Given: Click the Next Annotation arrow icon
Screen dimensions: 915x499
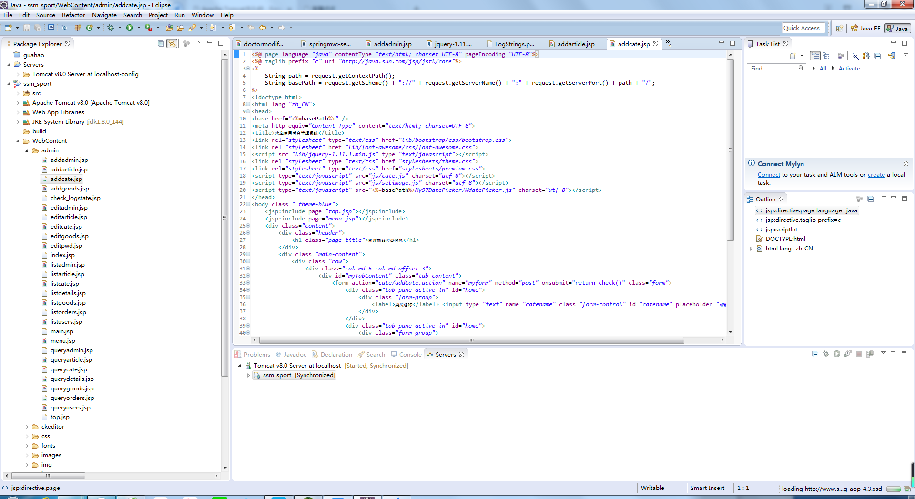Looking at the screenshot, I should pos(213,28).
